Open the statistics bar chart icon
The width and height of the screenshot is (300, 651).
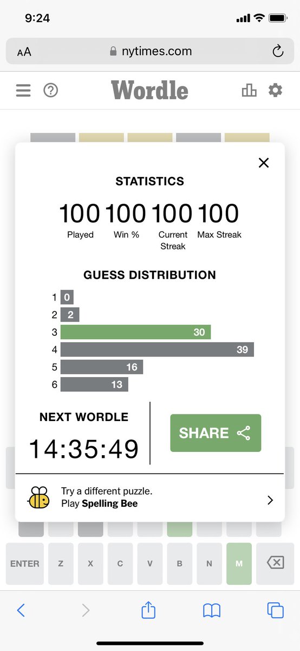tap(249, 90)
